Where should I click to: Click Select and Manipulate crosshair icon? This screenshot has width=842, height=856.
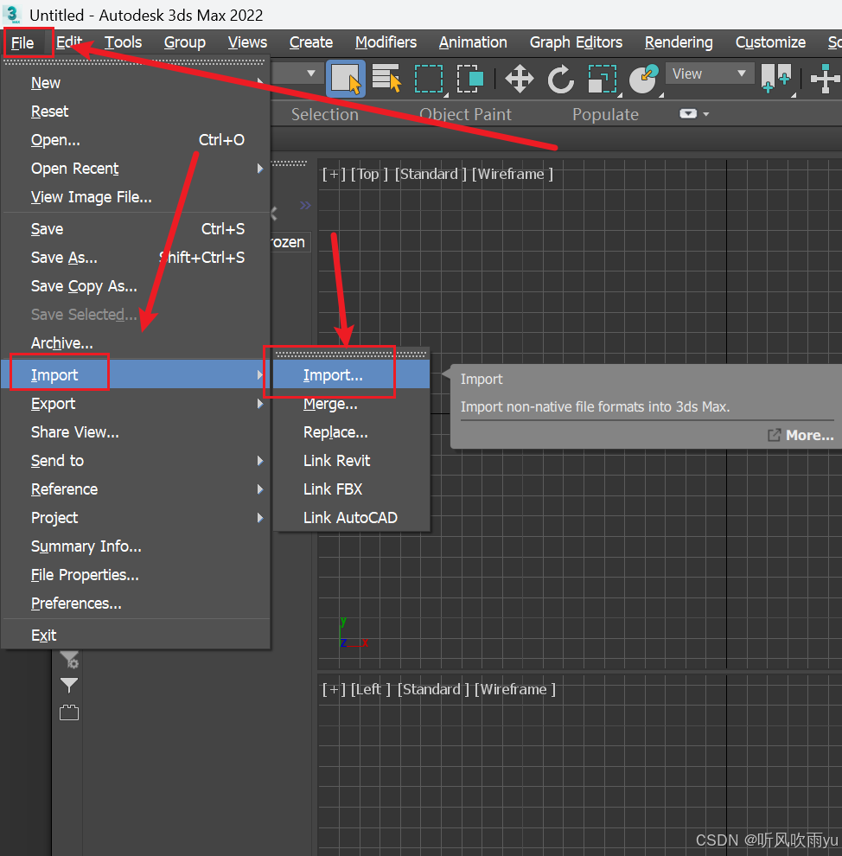(825, 80)
